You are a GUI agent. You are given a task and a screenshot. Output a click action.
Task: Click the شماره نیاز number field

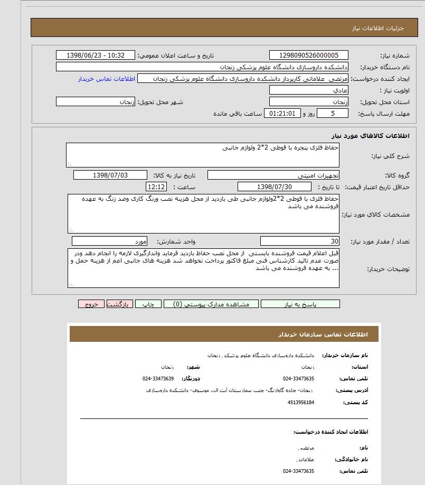coord(308,55)
